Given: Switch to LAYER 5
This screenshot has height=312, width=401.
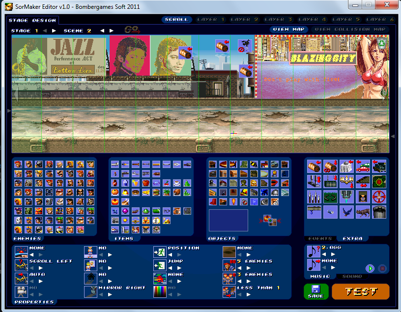Looking at the screenshot, I should pyautogui.click(x=346, y=20).
